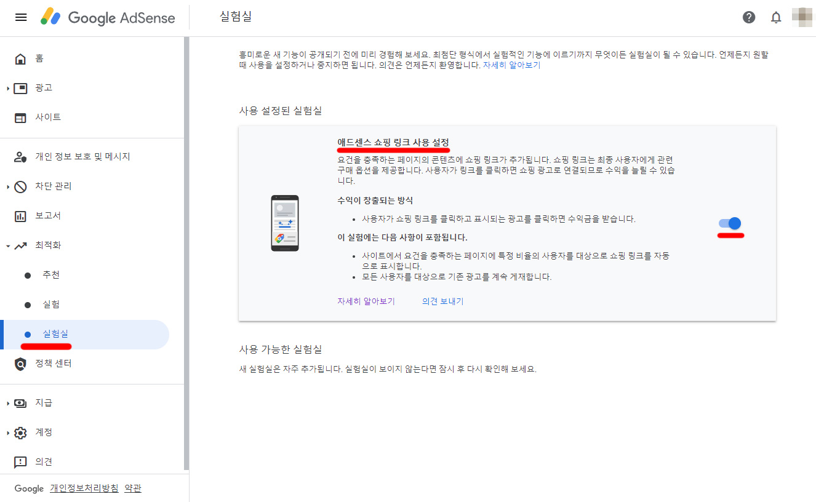Click the 홈 house icon
816x502 pixels.
pyautogui.click(x=20, y=58)
